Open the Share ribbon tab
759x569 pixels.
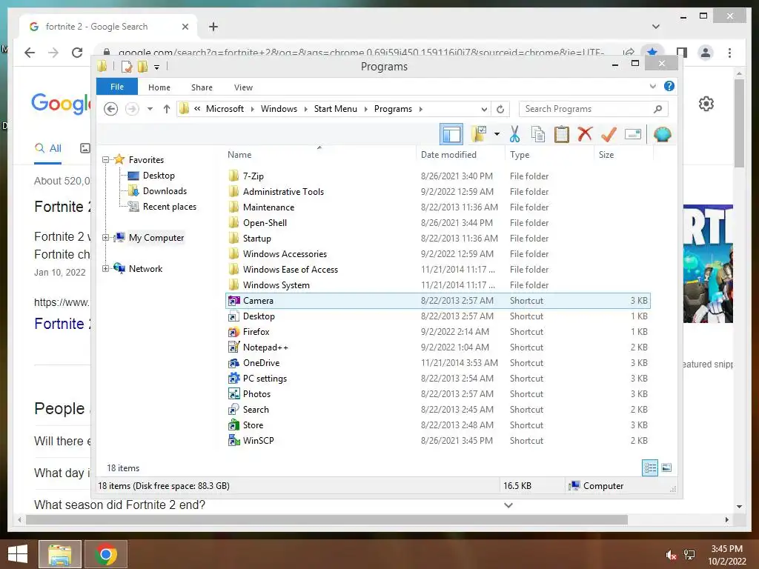pos(202,87)
